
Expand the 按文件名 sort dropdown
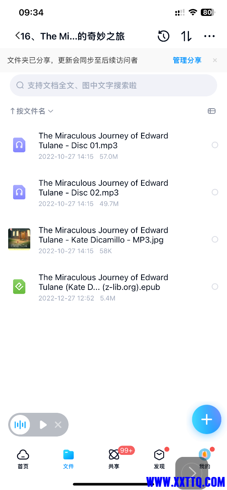[x=31, y=111]
